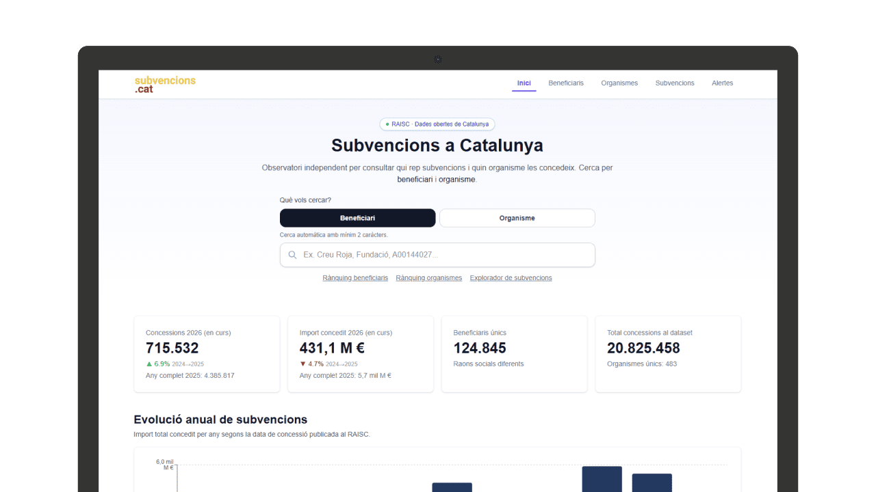The height and width of the screenshot is (492, 876).
Task: Select the Beneficiari search mode
Action: pyautogui.click(x=357, y=218)
